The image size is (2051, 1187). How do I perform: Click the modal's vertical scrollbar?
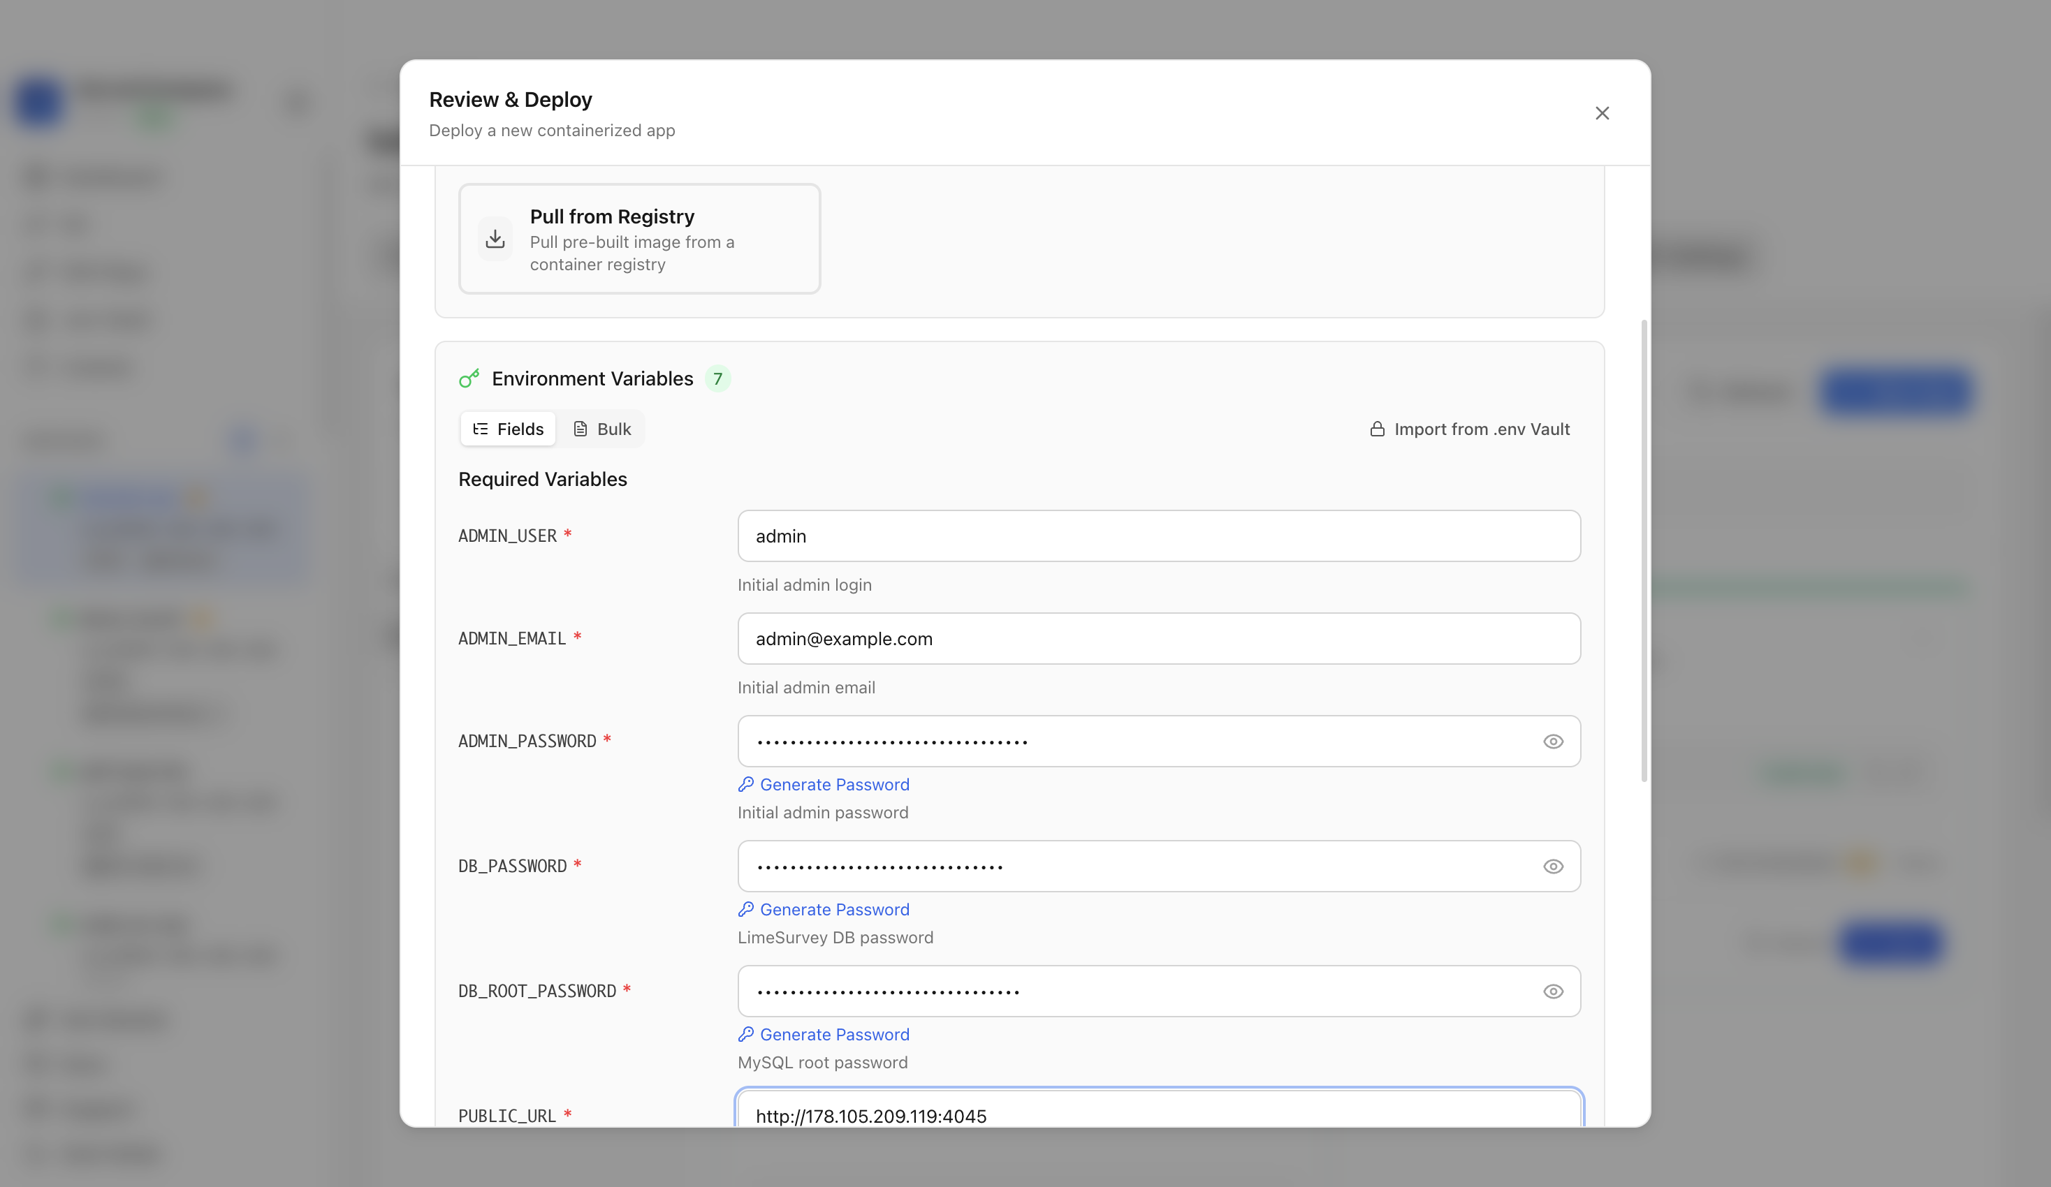pos(1644,551)
